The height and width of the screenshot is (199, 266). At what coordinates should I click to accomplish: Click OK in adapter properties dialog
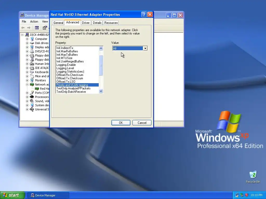pos(121,123)
